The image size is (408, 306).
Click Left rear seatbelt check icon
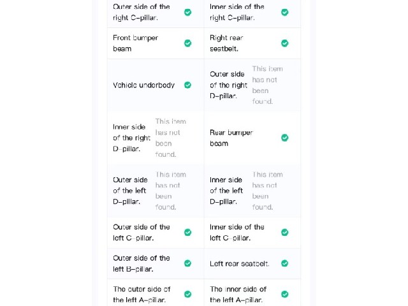click(x=285, y=263)
